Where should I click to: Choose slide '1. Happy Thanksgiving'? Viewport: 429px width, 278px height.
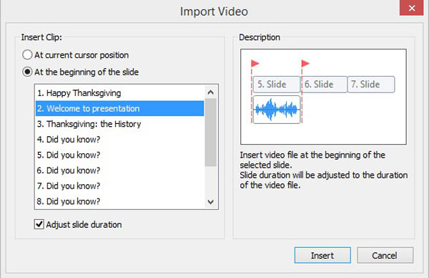[x=120, y=93]
